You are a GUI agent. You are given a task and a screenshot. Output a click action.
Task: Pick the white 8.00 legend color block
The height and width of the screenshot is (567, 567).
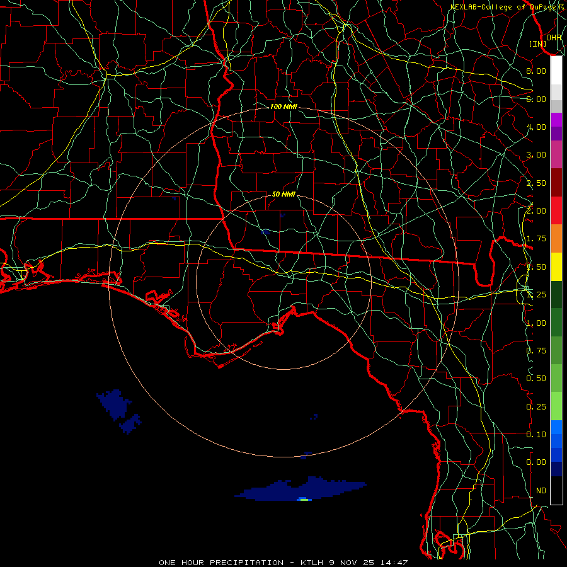(x=556, y=71)
